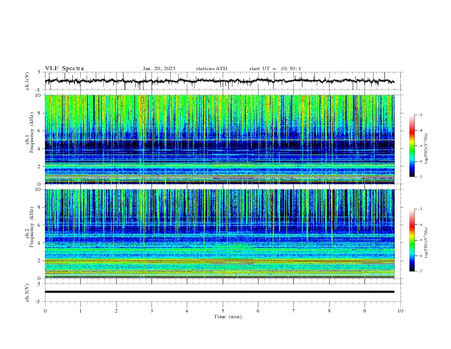The image size is (451, 349).
Task: Click the "start UT = 10:30:1" header text
Action: (x=275, y=68)
